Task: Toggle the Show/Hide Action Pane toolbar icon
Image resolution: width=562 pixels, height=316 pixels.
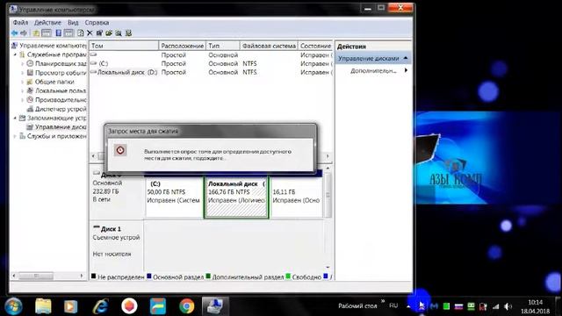Action: pyautogui.click(x=68, y=33)
